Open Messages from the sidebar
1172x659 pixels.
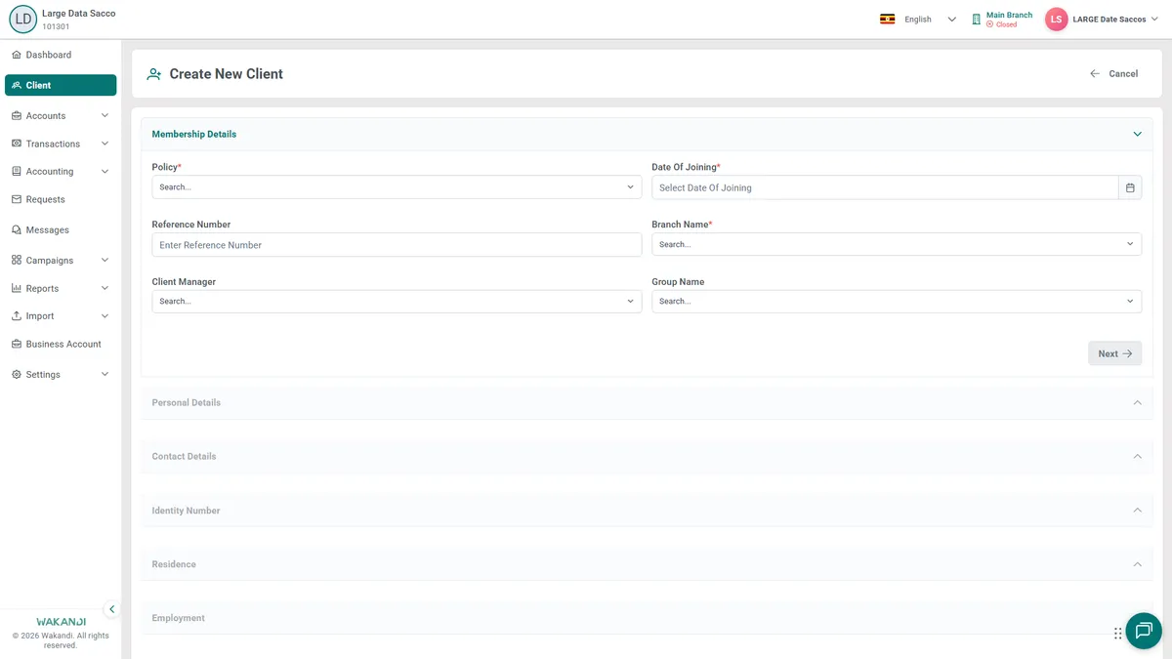click(x=61, y=229)
